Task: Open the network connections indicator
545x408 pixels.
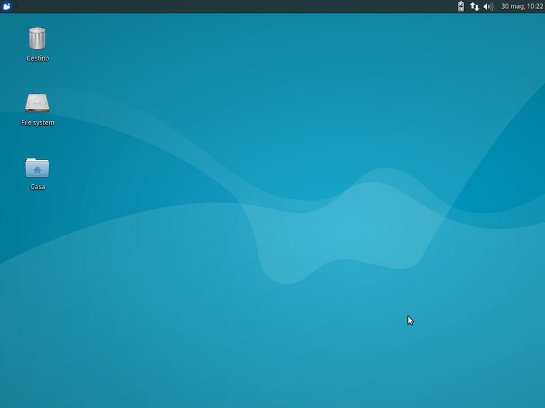Action: [475, 7]
